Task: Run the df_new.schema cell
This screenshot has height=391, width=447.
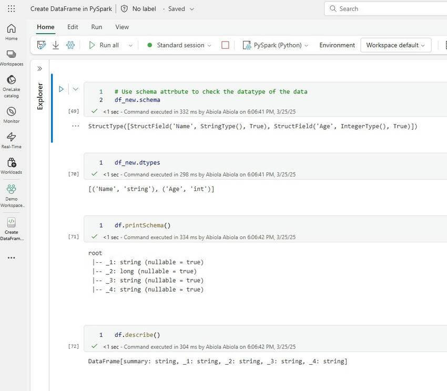Action: point(61,89)
